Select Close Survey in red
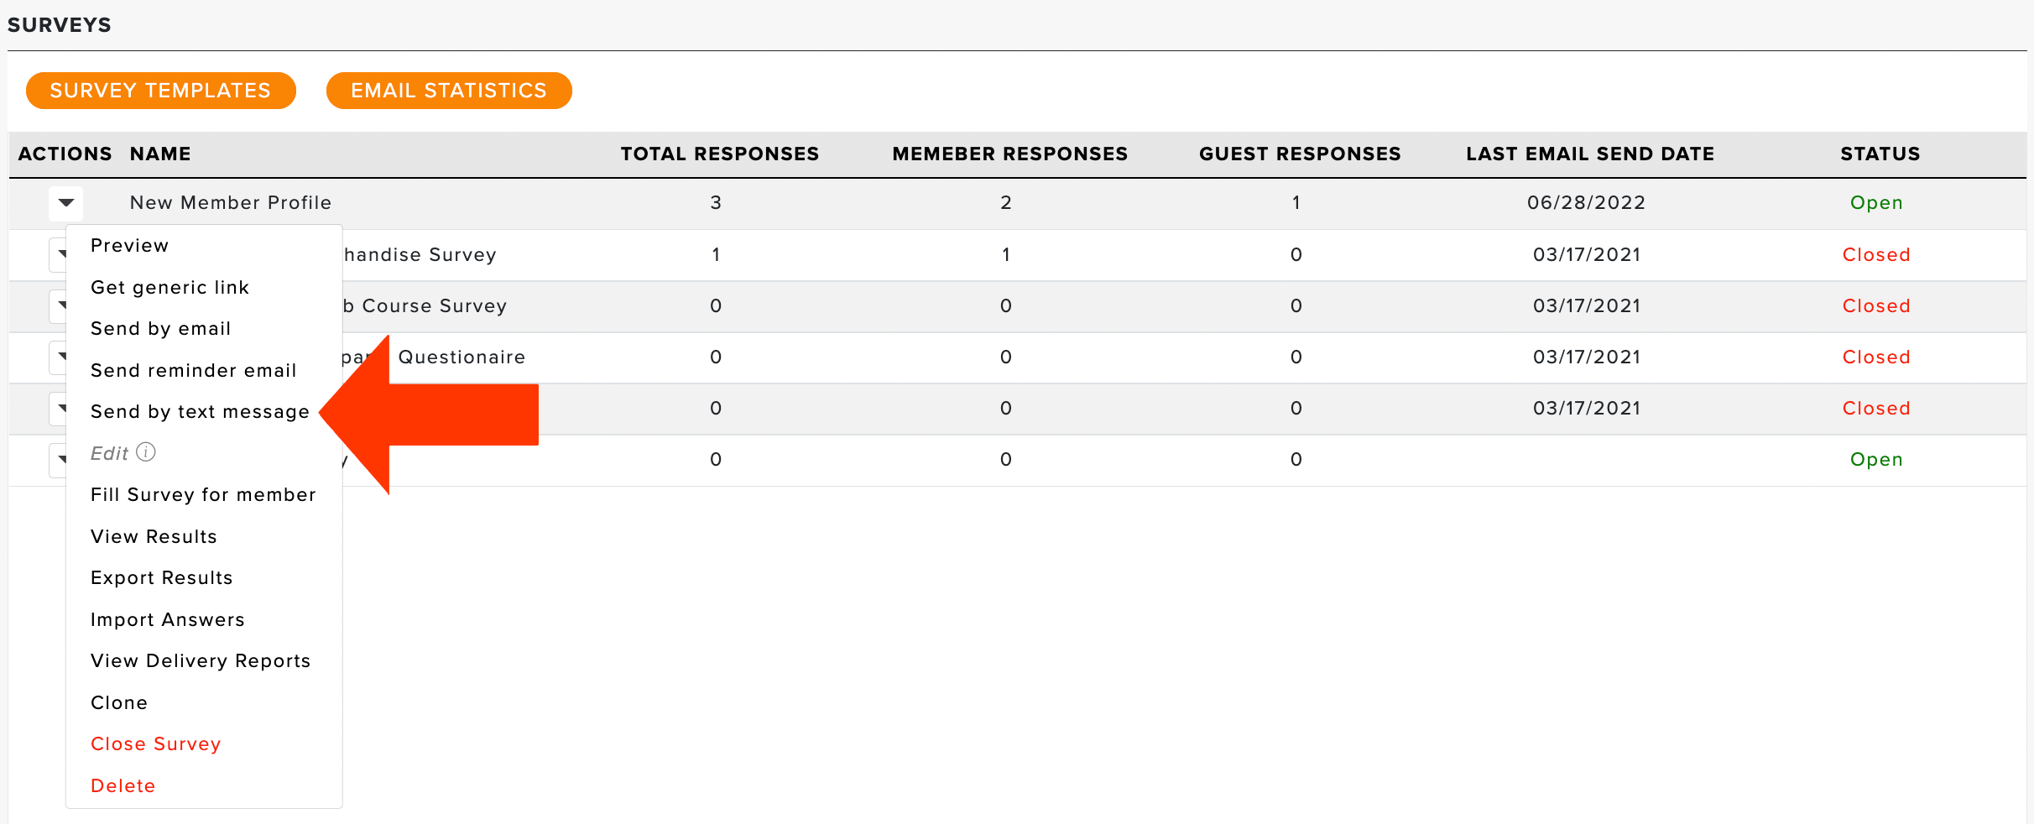Viewport: 2034px width, 824px height. (x=156, y=744)
